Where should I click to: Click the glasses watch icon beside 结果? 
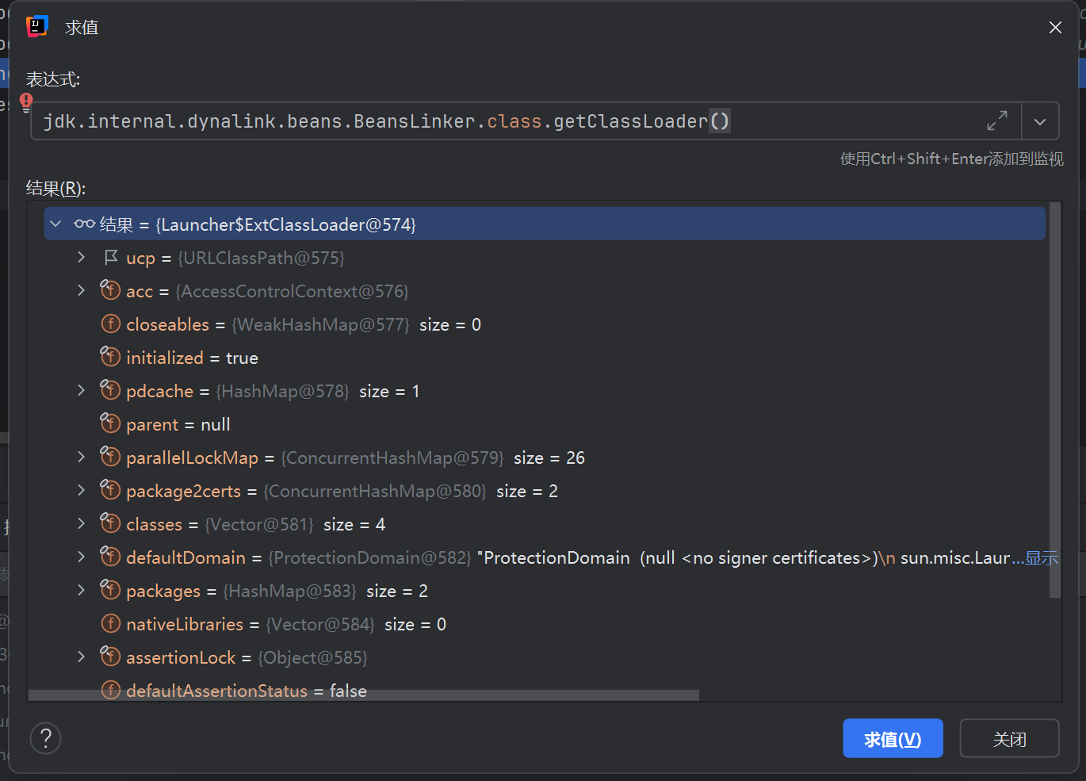tap(85, 224)
